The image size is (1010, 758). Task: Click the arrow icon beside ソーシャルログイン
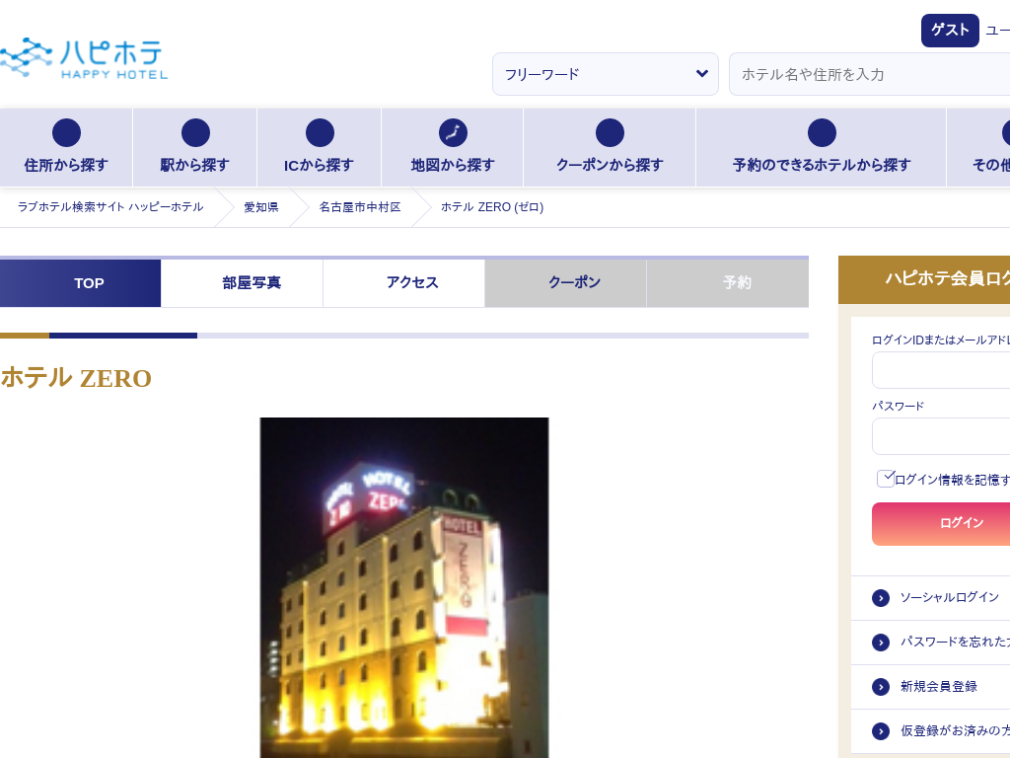[x=881, y=598]
